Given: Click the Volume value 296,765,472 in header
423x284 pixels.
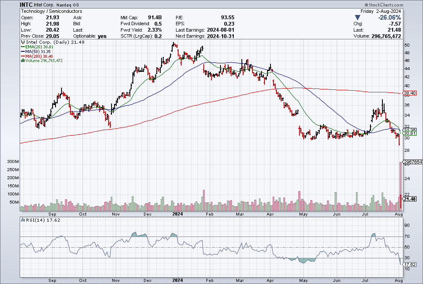Looking at the screenshot, I should click(386, 36).
